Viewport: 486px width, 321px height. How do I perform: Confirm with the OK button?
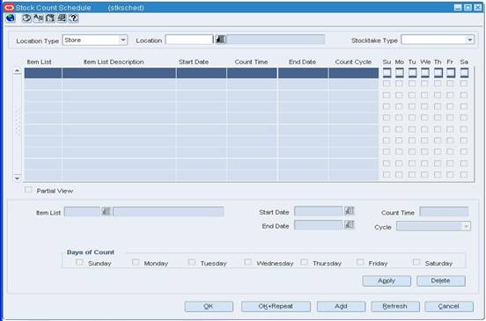click(209, 306)
